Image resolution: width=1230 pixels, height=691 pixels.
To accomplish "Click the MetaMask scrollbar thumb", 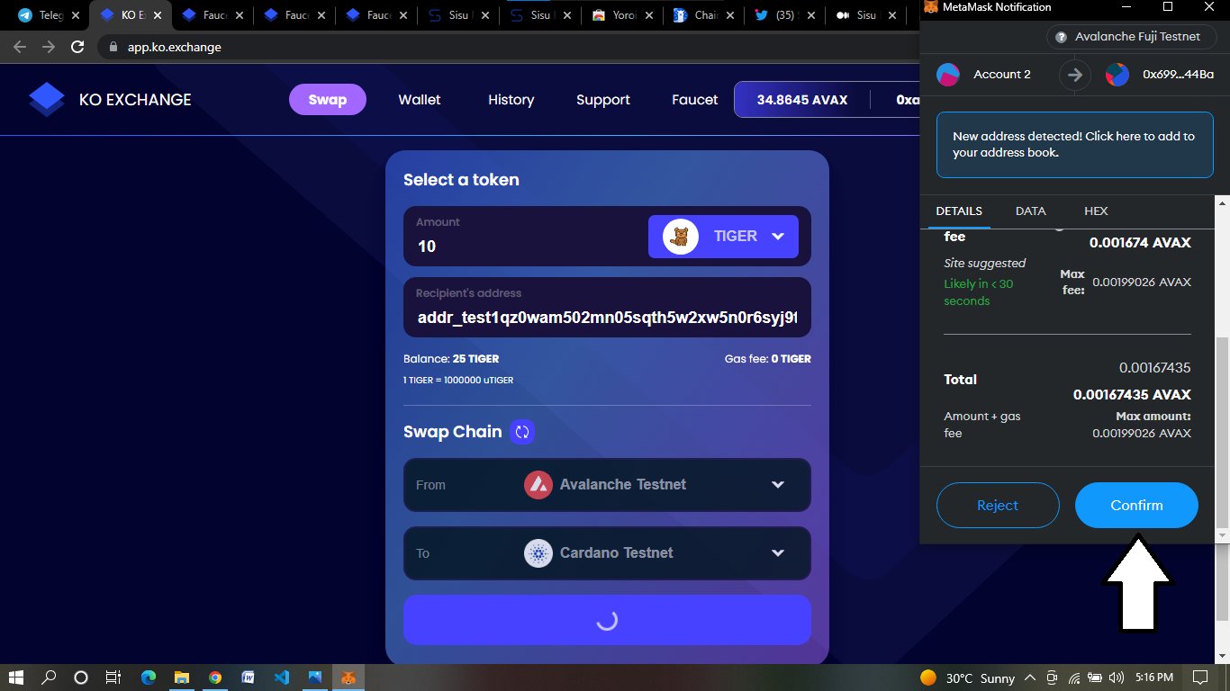I will pos(1222,434).
